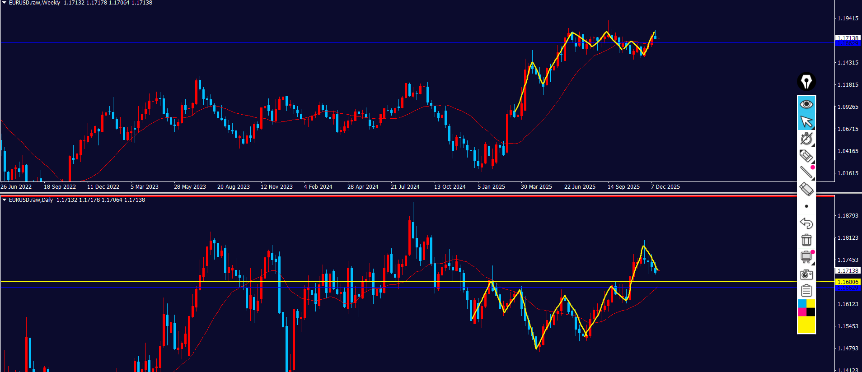The height and width of the screenshot is (372, 862).
Task: Take a screenshot with the camera icon
Action: tap(806, 274)
